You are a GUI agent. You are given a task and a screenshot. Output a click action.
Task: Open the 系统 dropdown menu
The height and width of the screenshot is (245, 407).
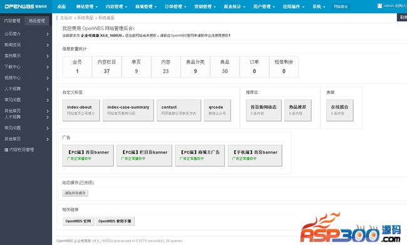319,6
